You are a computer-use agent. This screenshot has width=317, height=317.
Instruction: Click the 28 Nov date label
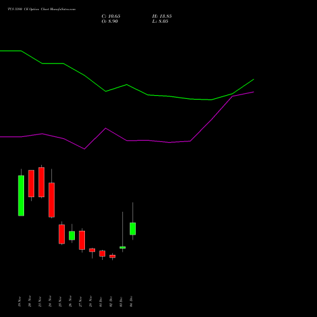pos(91,302)
